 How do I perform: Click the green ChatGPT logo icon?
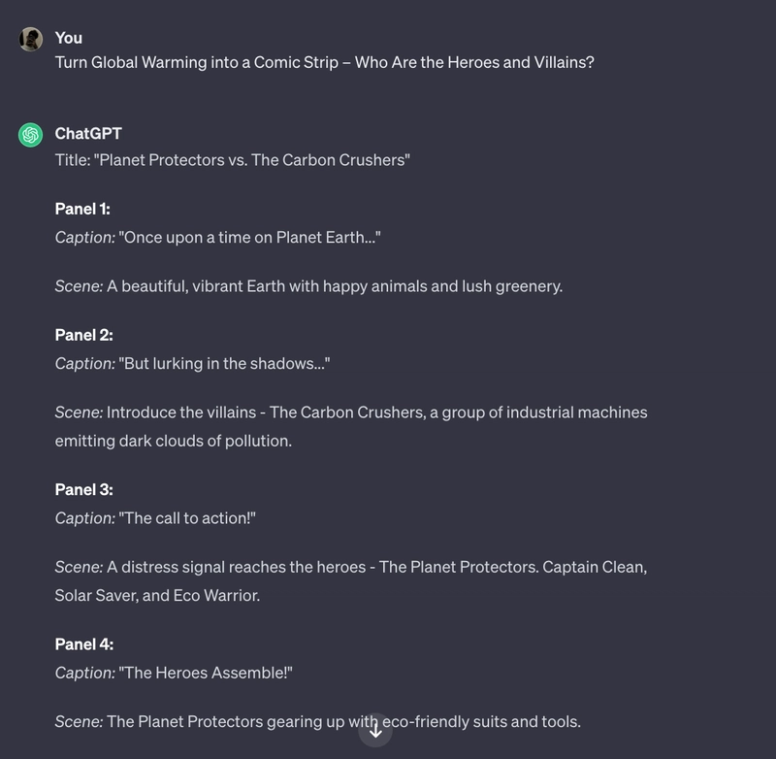tap(31, 135)
